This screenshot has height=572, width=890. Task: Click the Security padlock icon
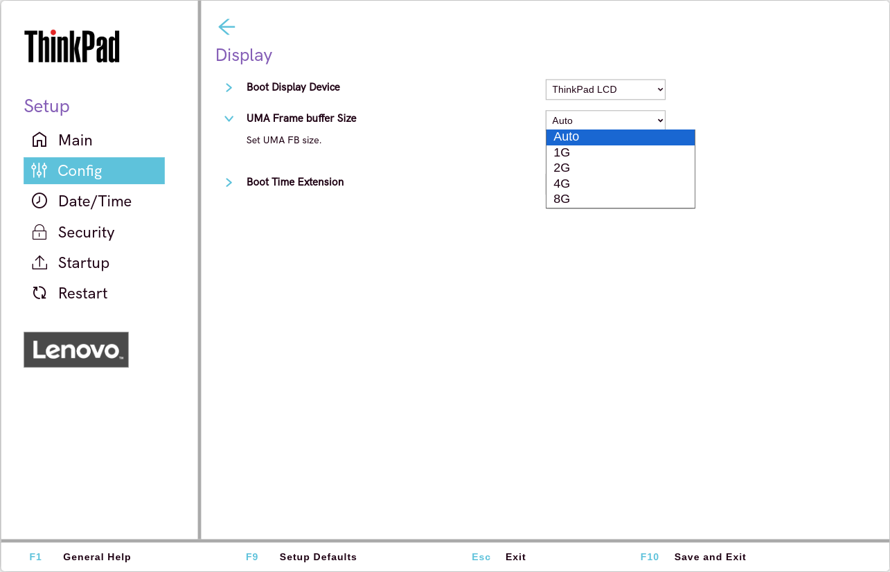39,232
